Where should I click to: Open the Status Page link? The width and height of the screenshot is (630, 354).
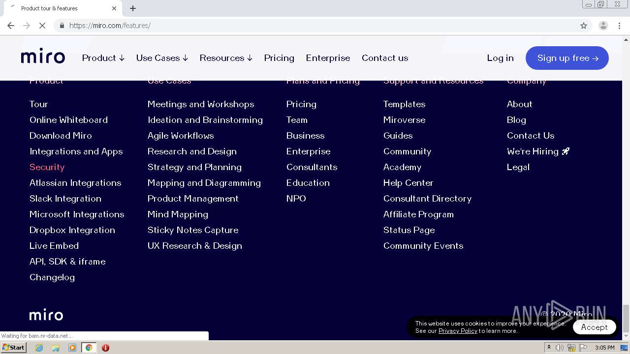(409, 230)
